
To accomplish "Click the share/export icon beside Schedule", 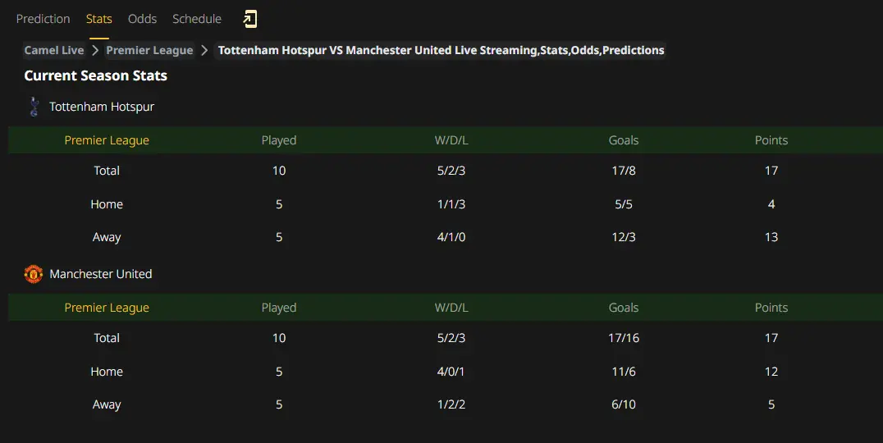I will 250,19.
